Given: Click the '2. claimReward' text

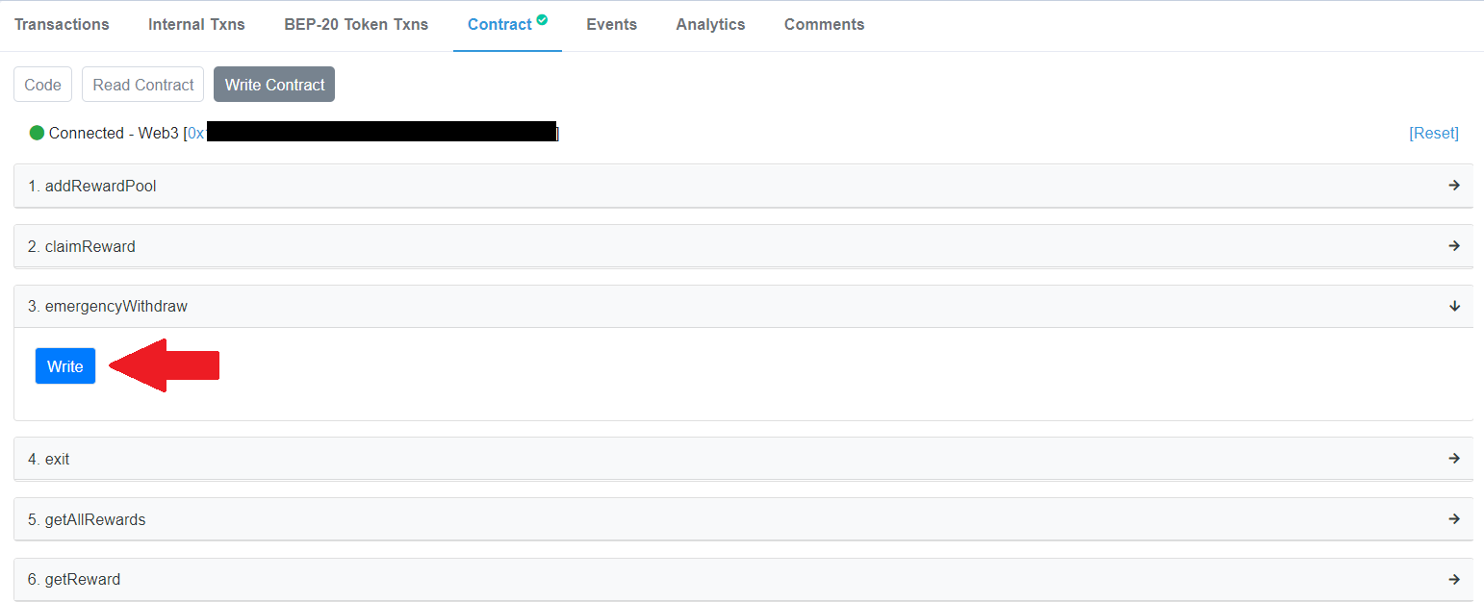Looking at the screenshot, I should tap(82, 247).
